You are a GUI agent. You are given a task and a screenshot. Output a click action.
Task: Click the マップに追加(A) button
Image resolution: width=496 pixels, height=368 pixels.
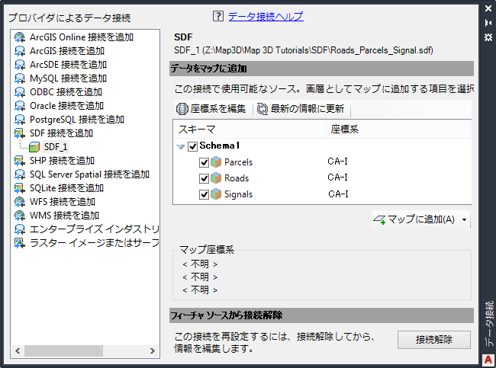point(414,219)
